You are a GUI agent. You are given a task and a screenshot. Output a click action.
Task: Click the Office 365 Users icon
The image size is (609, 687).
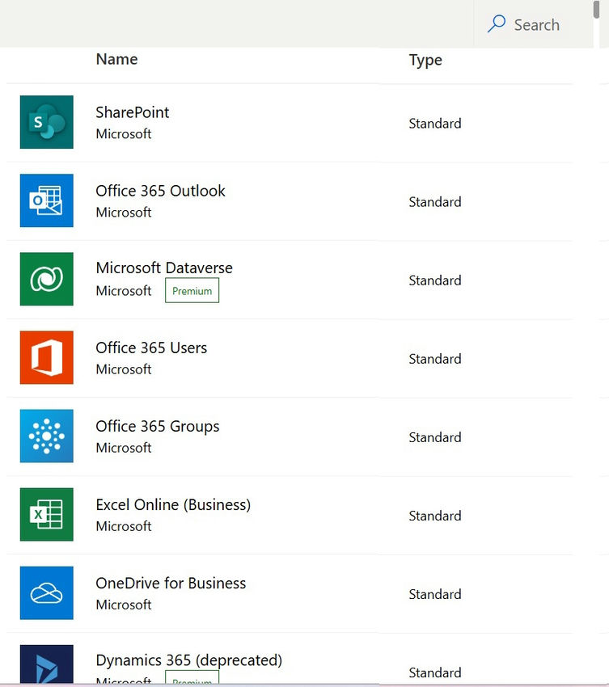[x=47, y=357]
